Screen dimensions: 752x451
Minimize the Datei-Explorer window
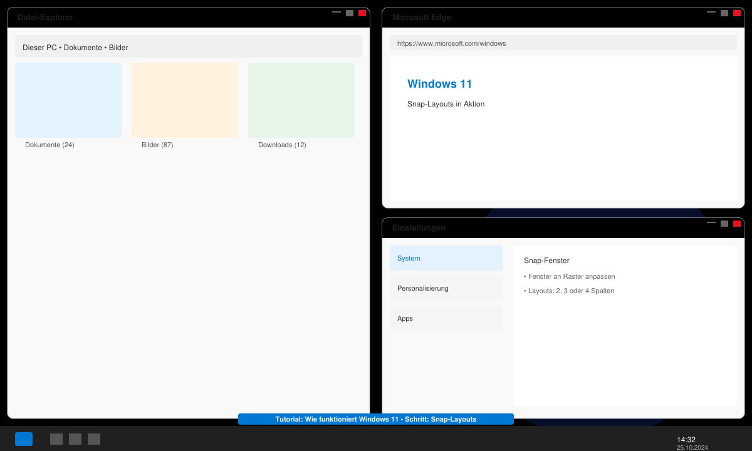point(337,12)
